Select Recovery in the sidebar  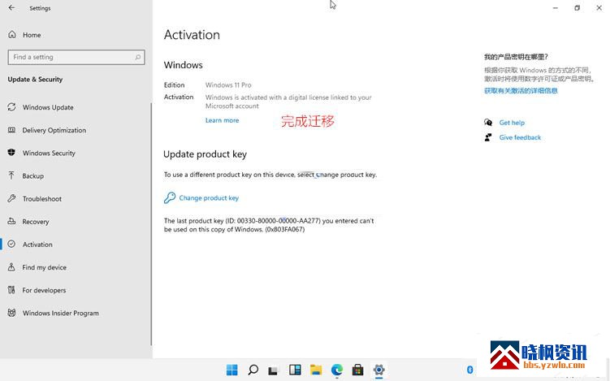[x=36, y=222]
